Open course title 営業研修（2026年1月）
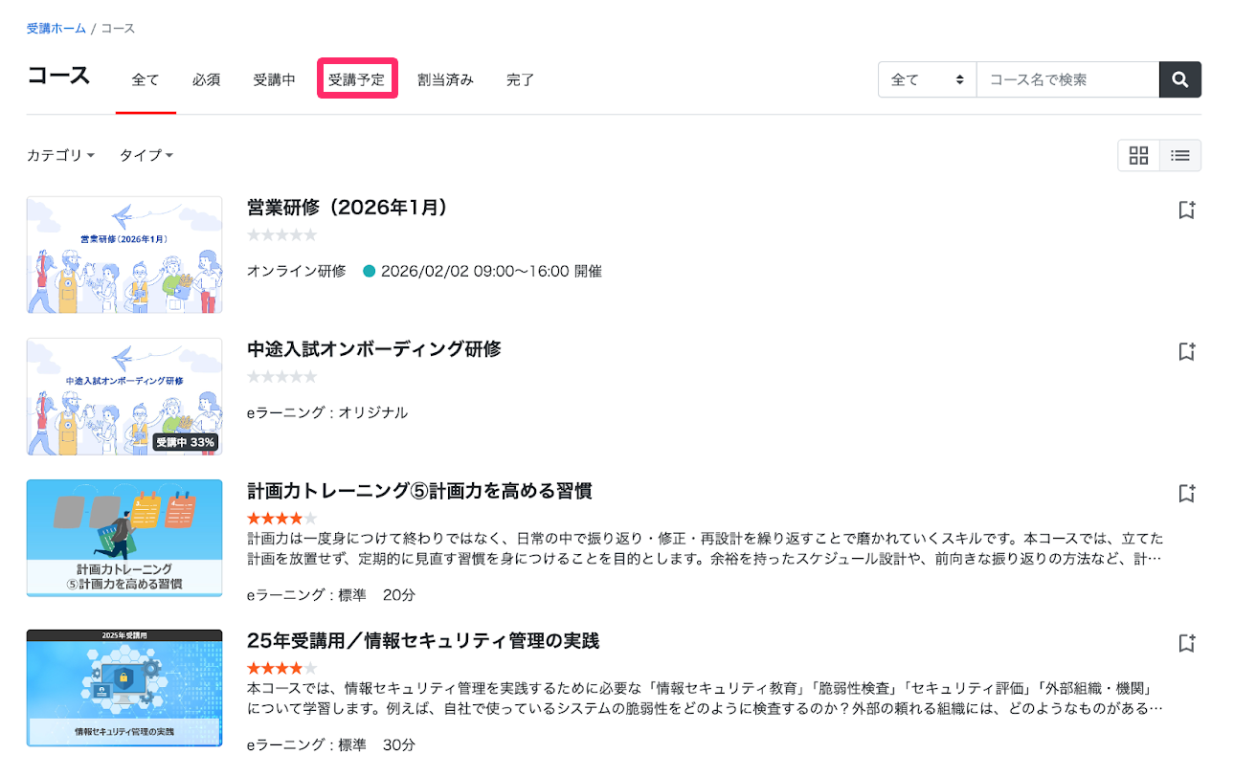1234x776 pixels. [348, 208]
